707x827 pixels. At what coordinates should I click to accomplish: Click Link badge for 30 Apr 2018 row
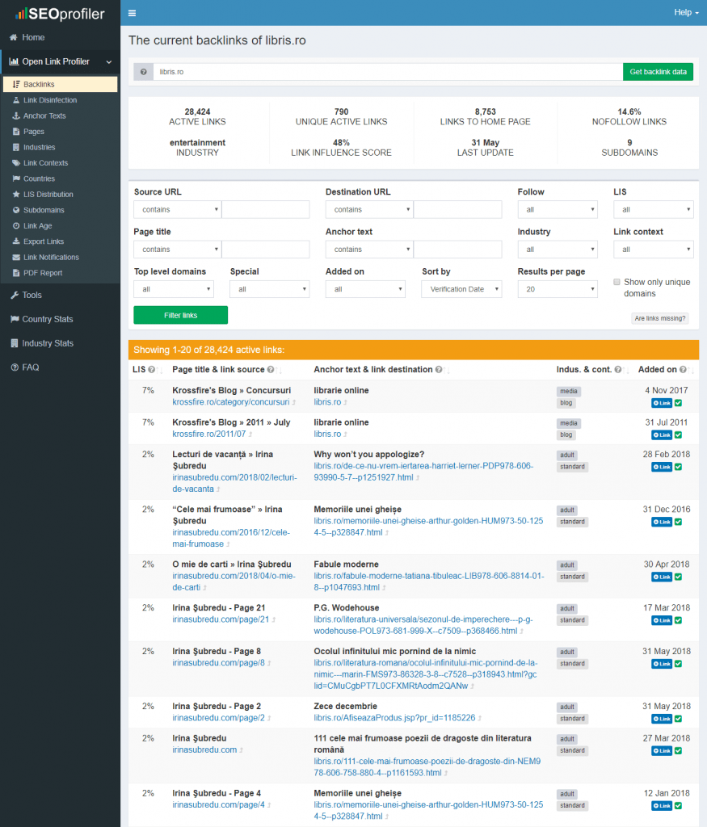(662, 577)
